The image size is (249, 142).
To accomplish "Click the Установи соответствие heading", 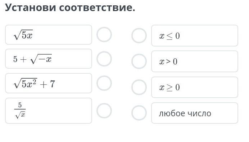I will click(70, 7).
